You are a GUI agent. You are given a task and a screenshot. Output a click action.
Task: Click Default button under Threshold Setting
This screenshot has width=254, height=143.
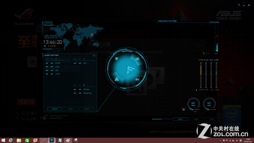[x=180, y=119]
